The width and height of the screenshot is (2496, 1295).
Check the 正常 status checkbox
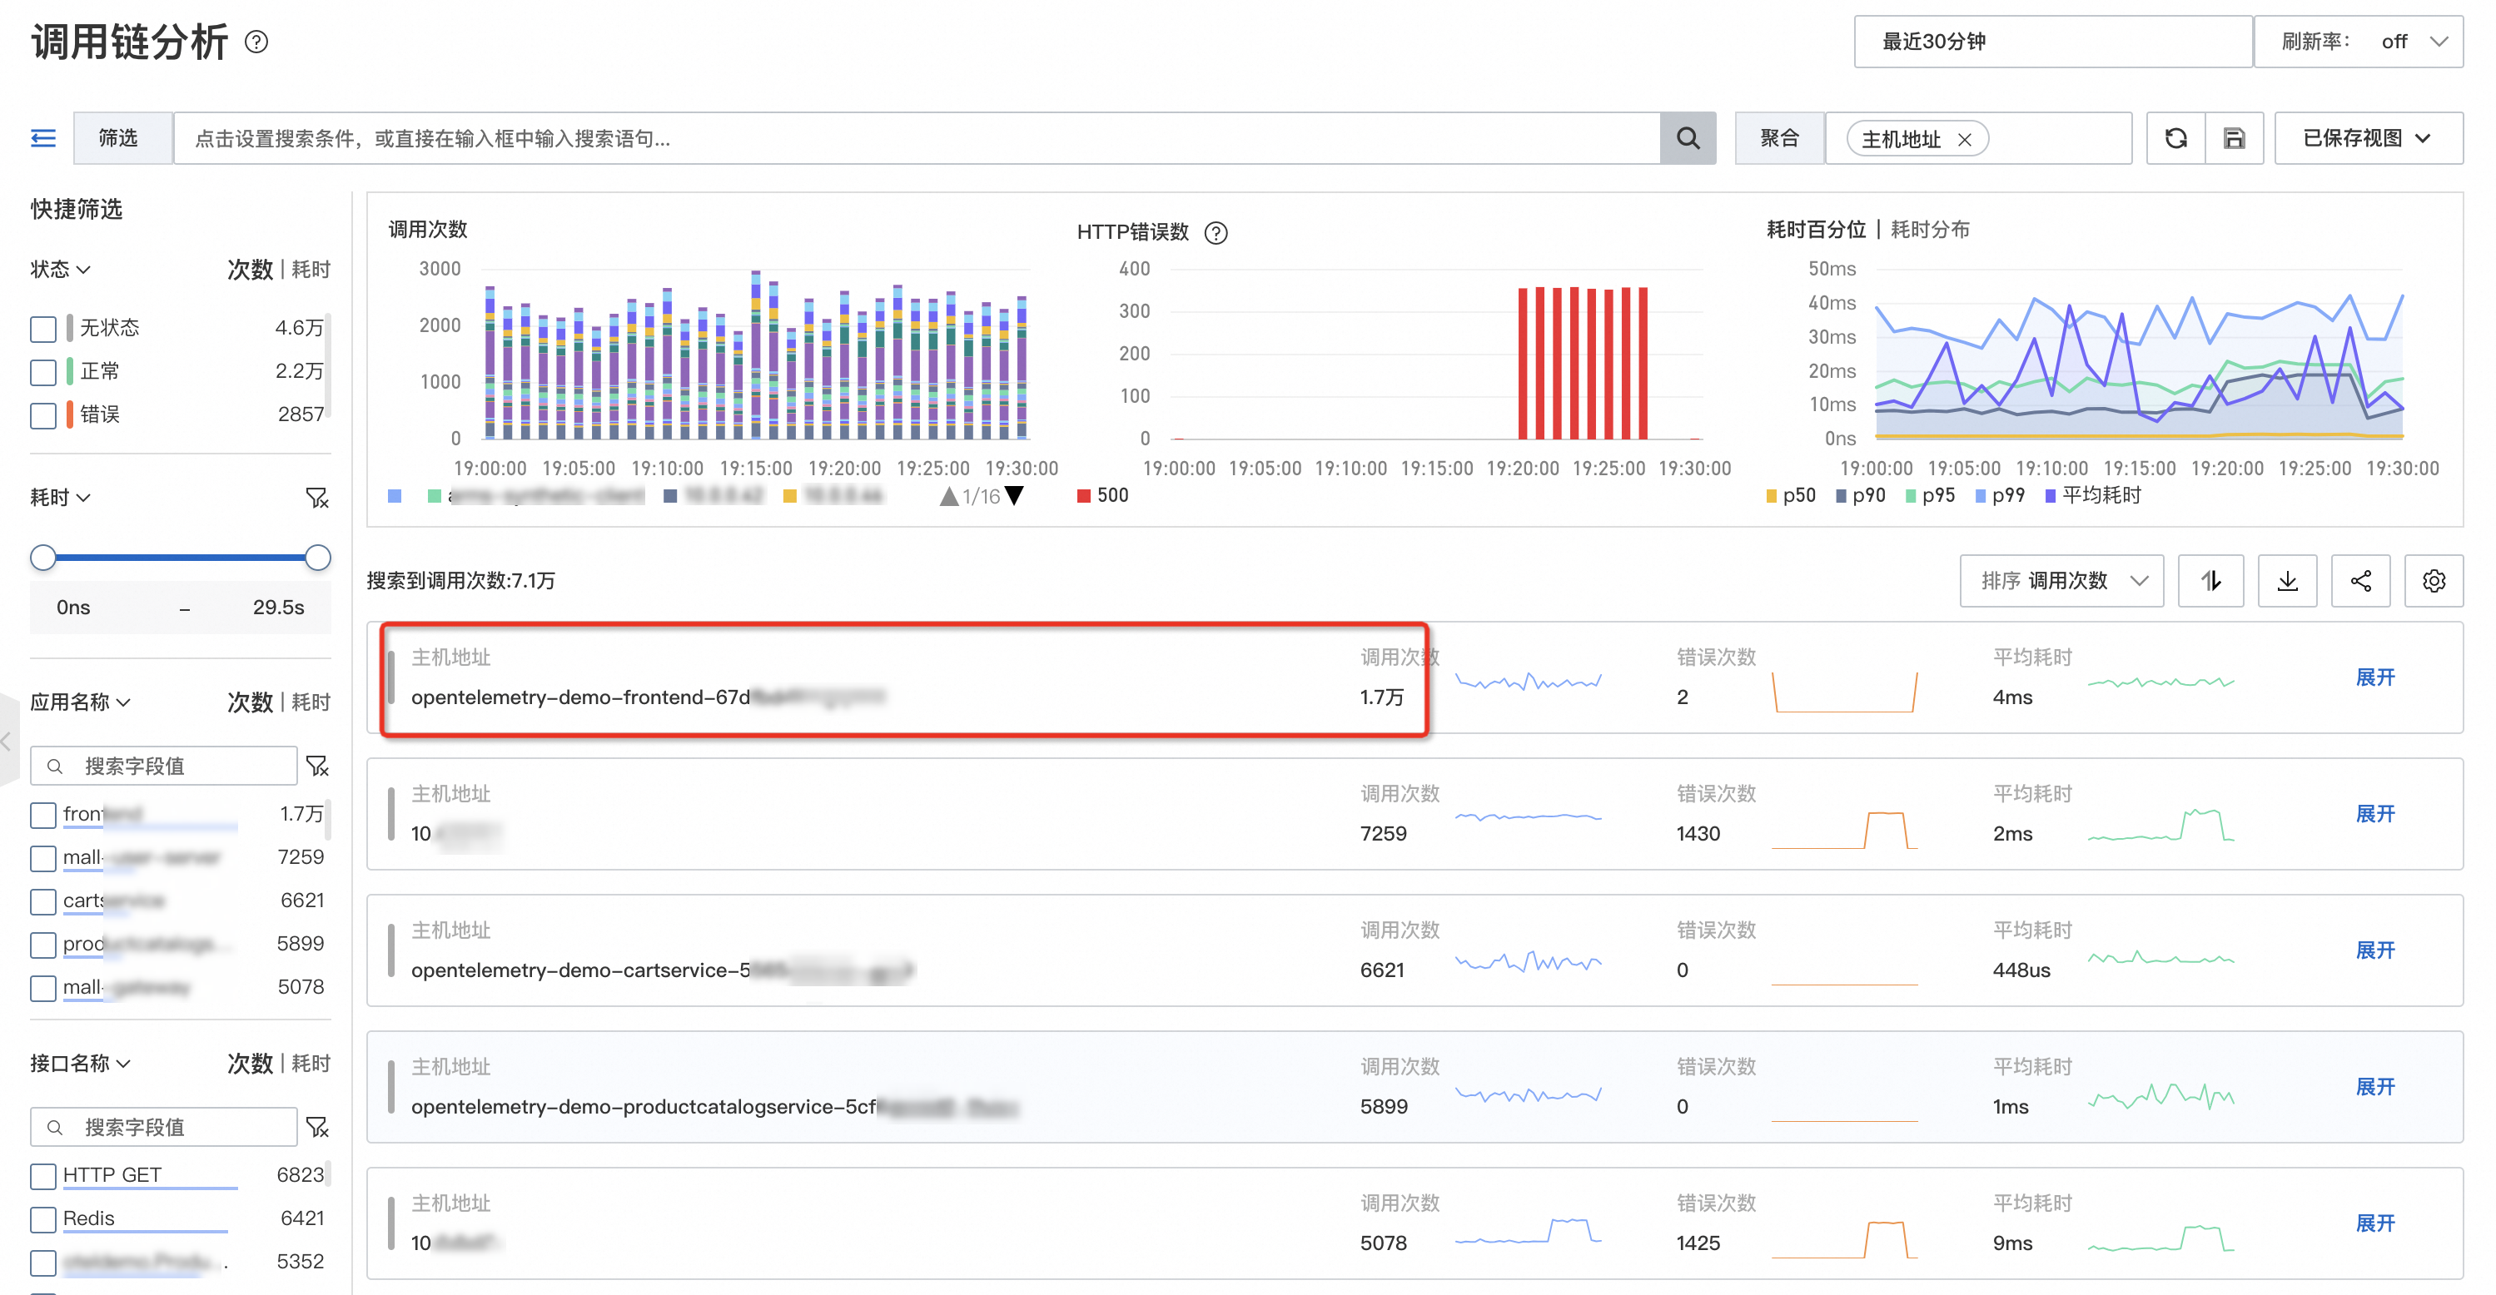tap(42, 372)
